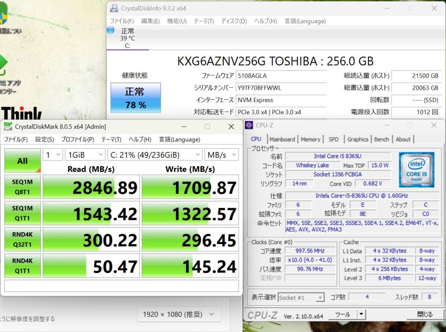This screenshot has width=446, height=332.
Task: Open the 1GiB test size dropdown
Action: (85, 155)
